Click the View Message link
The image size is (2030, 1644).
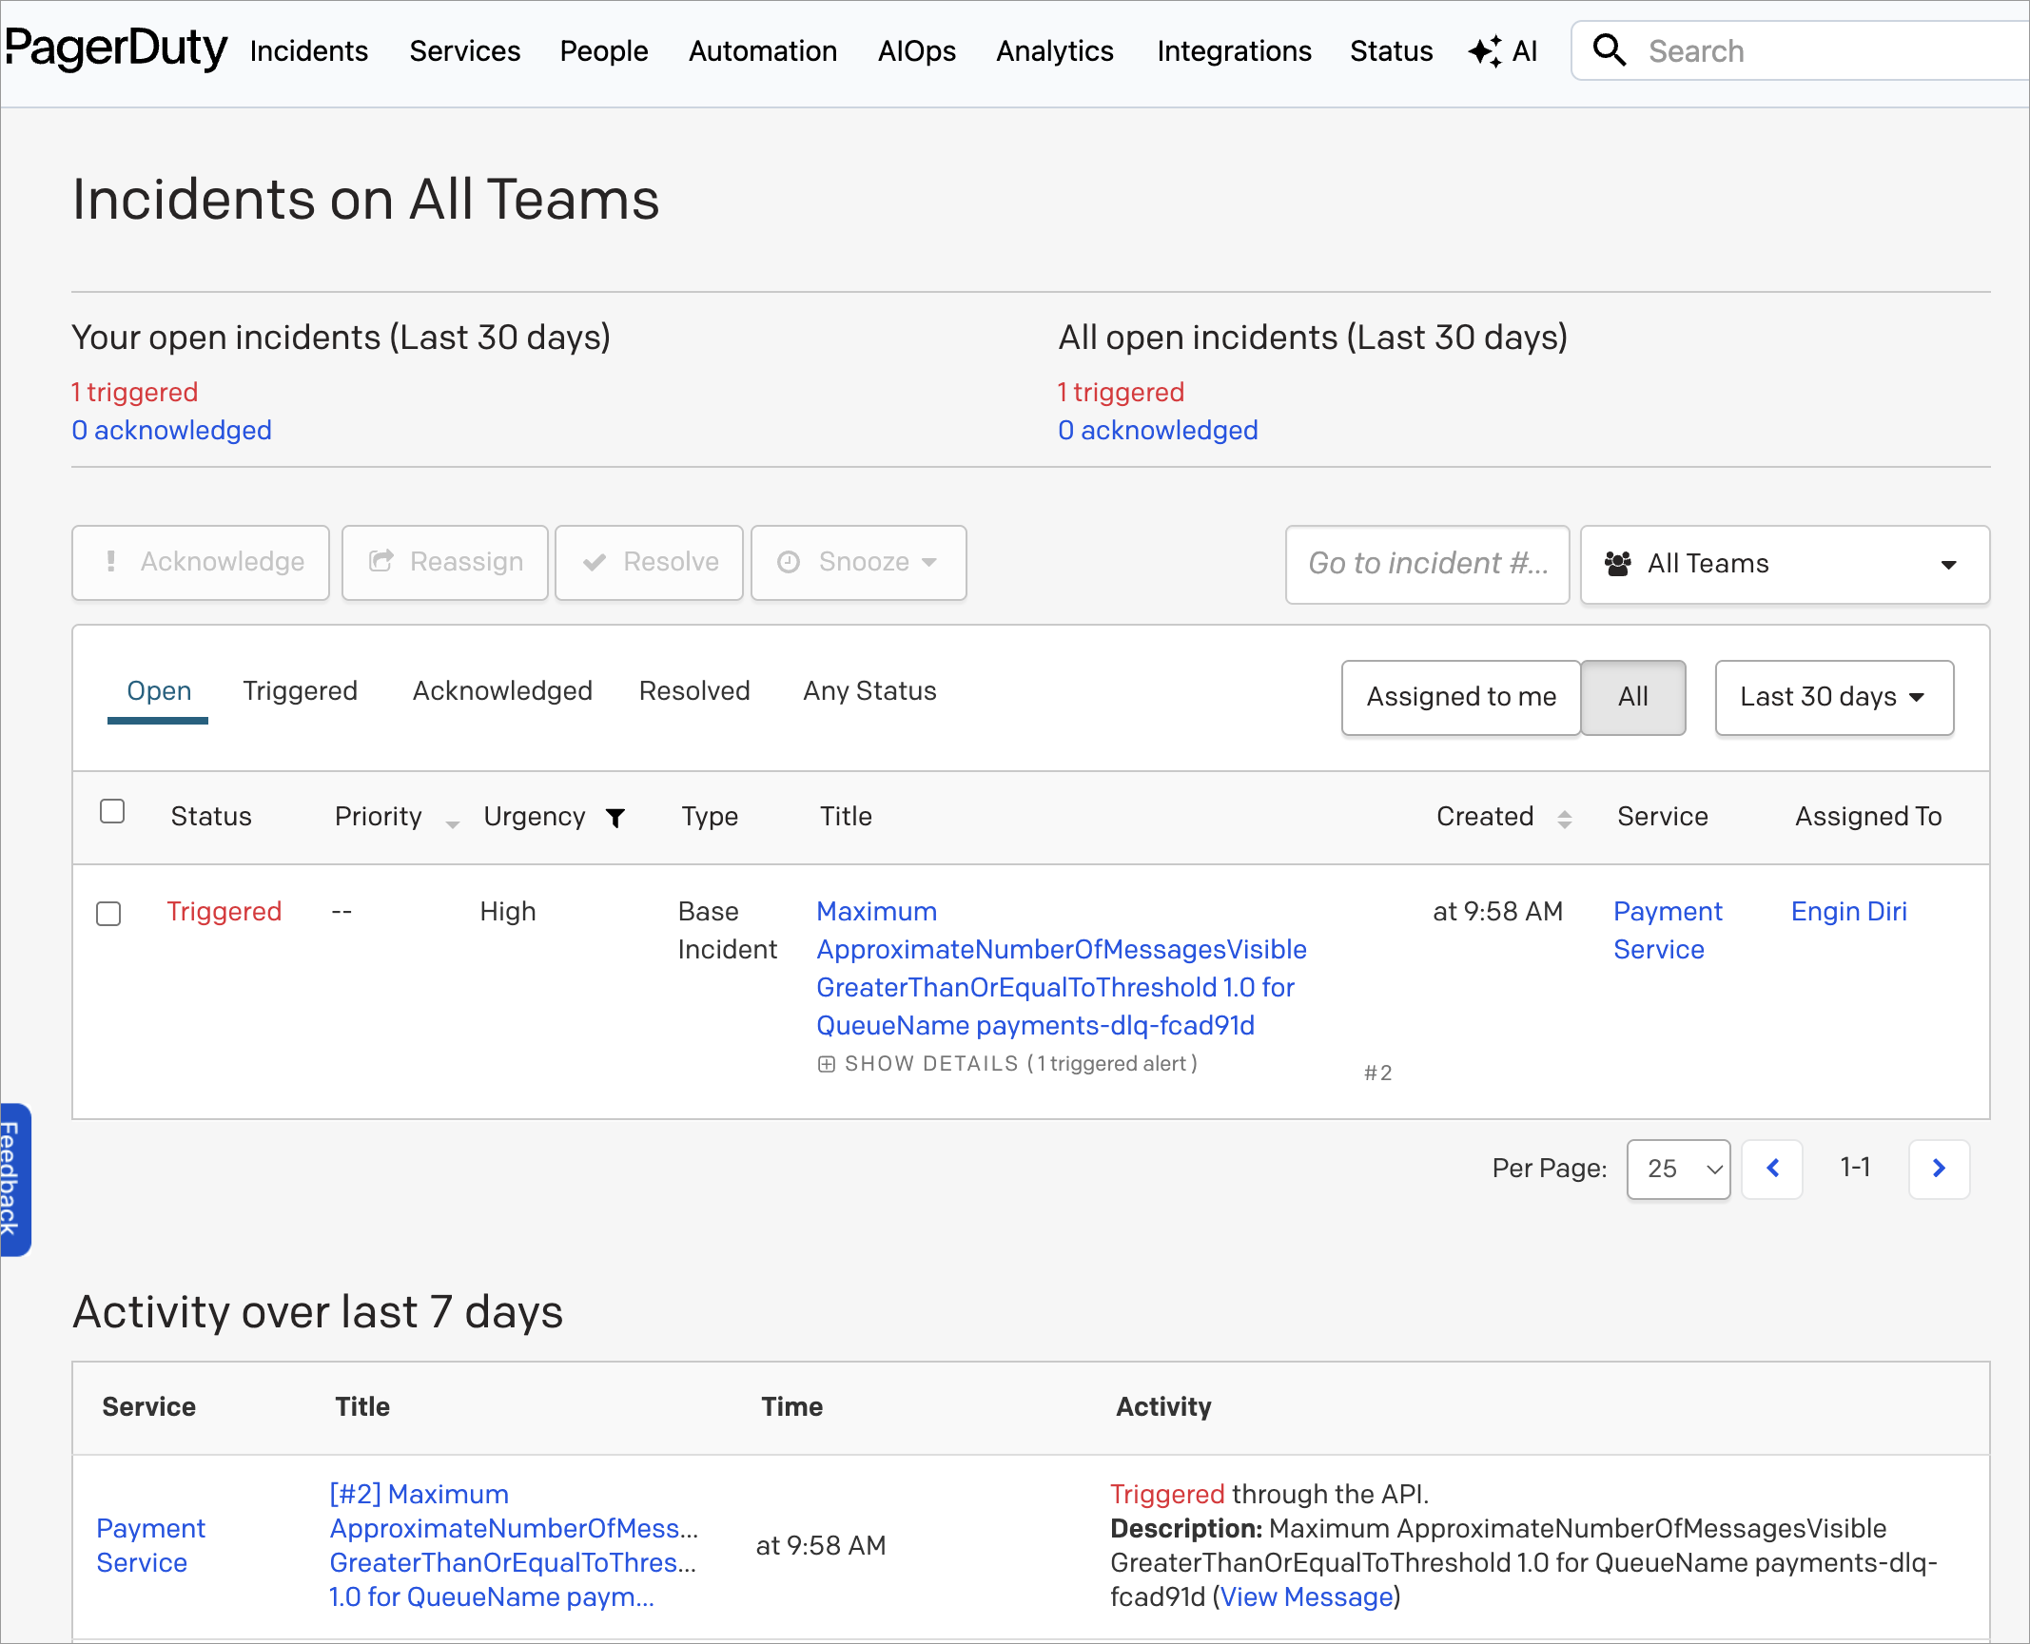[1306, 1596]
